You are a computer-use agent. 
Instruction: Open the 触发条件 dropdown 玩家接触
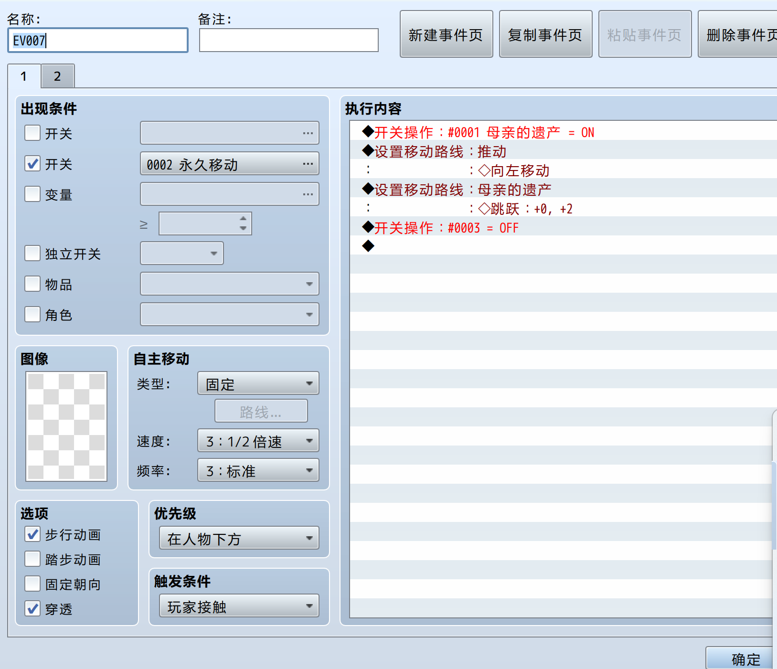(x=239, y=606)
